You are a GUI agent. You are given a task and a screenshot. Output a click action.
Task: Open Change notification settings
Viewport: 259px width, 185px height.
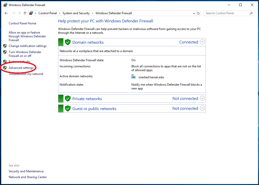[x=28, y=46]
